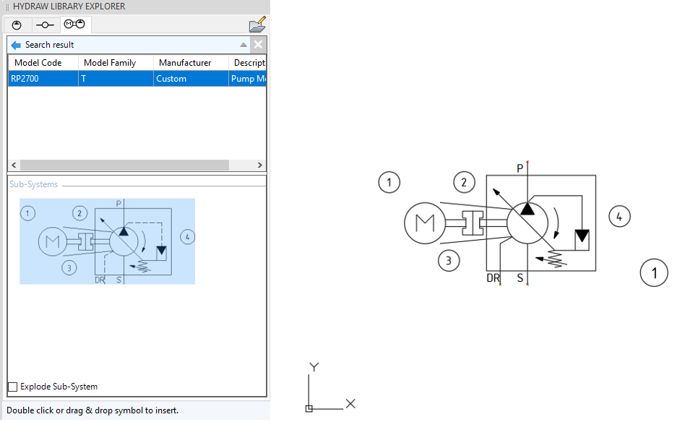This screenshot has width=677, height=422.
Task: Click the pump-motor sub-system preview thumbnail
Action: pos(107,241)
